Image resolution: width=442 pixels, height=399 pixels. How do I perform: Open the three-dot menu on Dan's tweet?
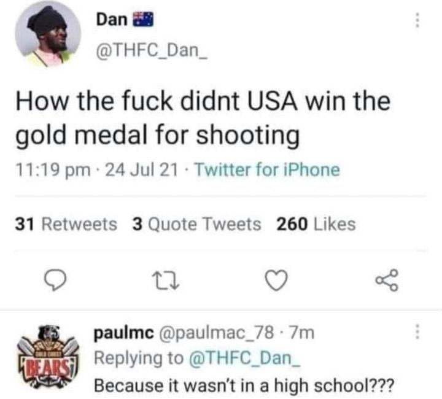417,20
